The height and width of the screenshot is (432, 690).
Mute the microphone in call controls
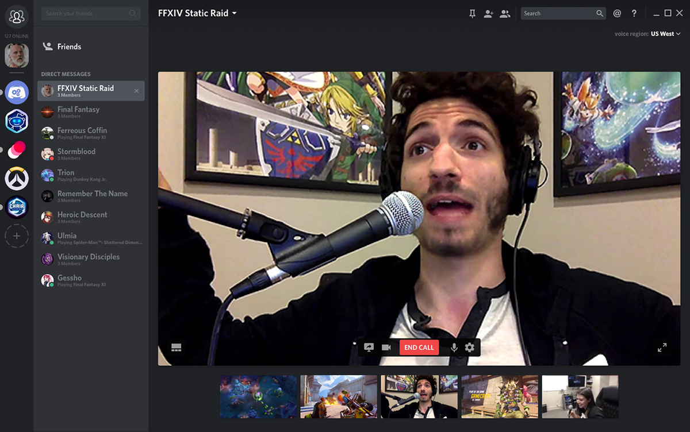tap(454, 348)
